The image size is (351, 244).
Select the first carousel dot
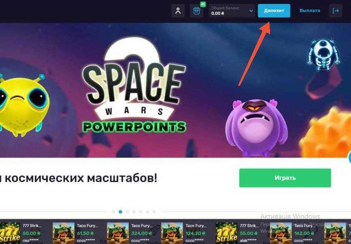point(114,212)
